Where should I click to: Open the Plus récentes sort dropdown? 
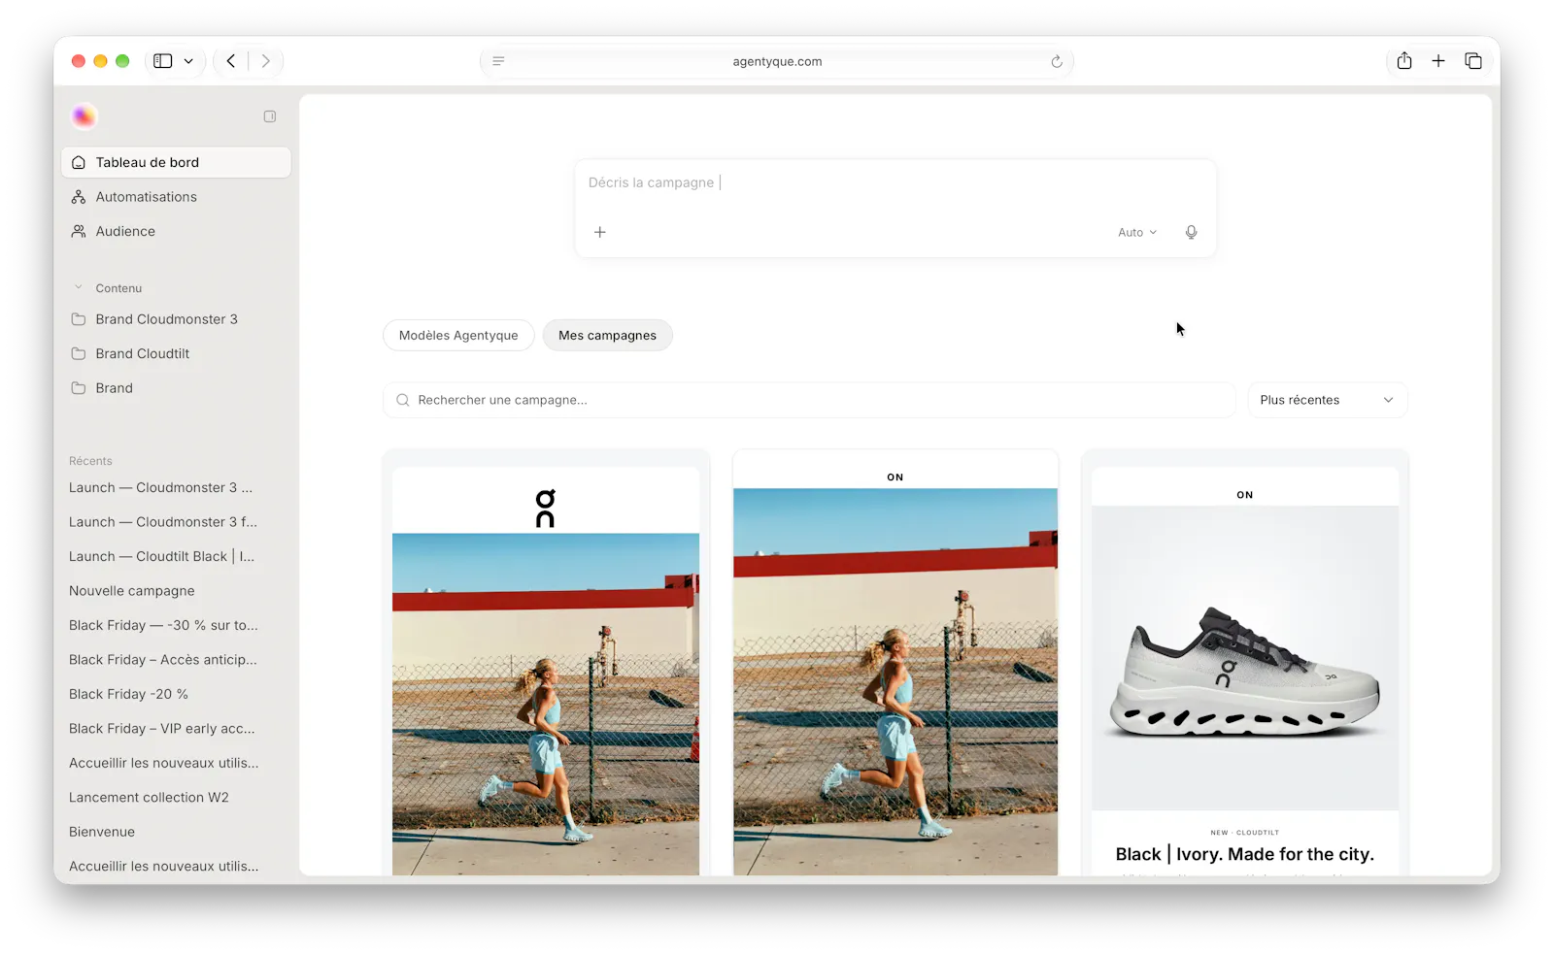1328,400
